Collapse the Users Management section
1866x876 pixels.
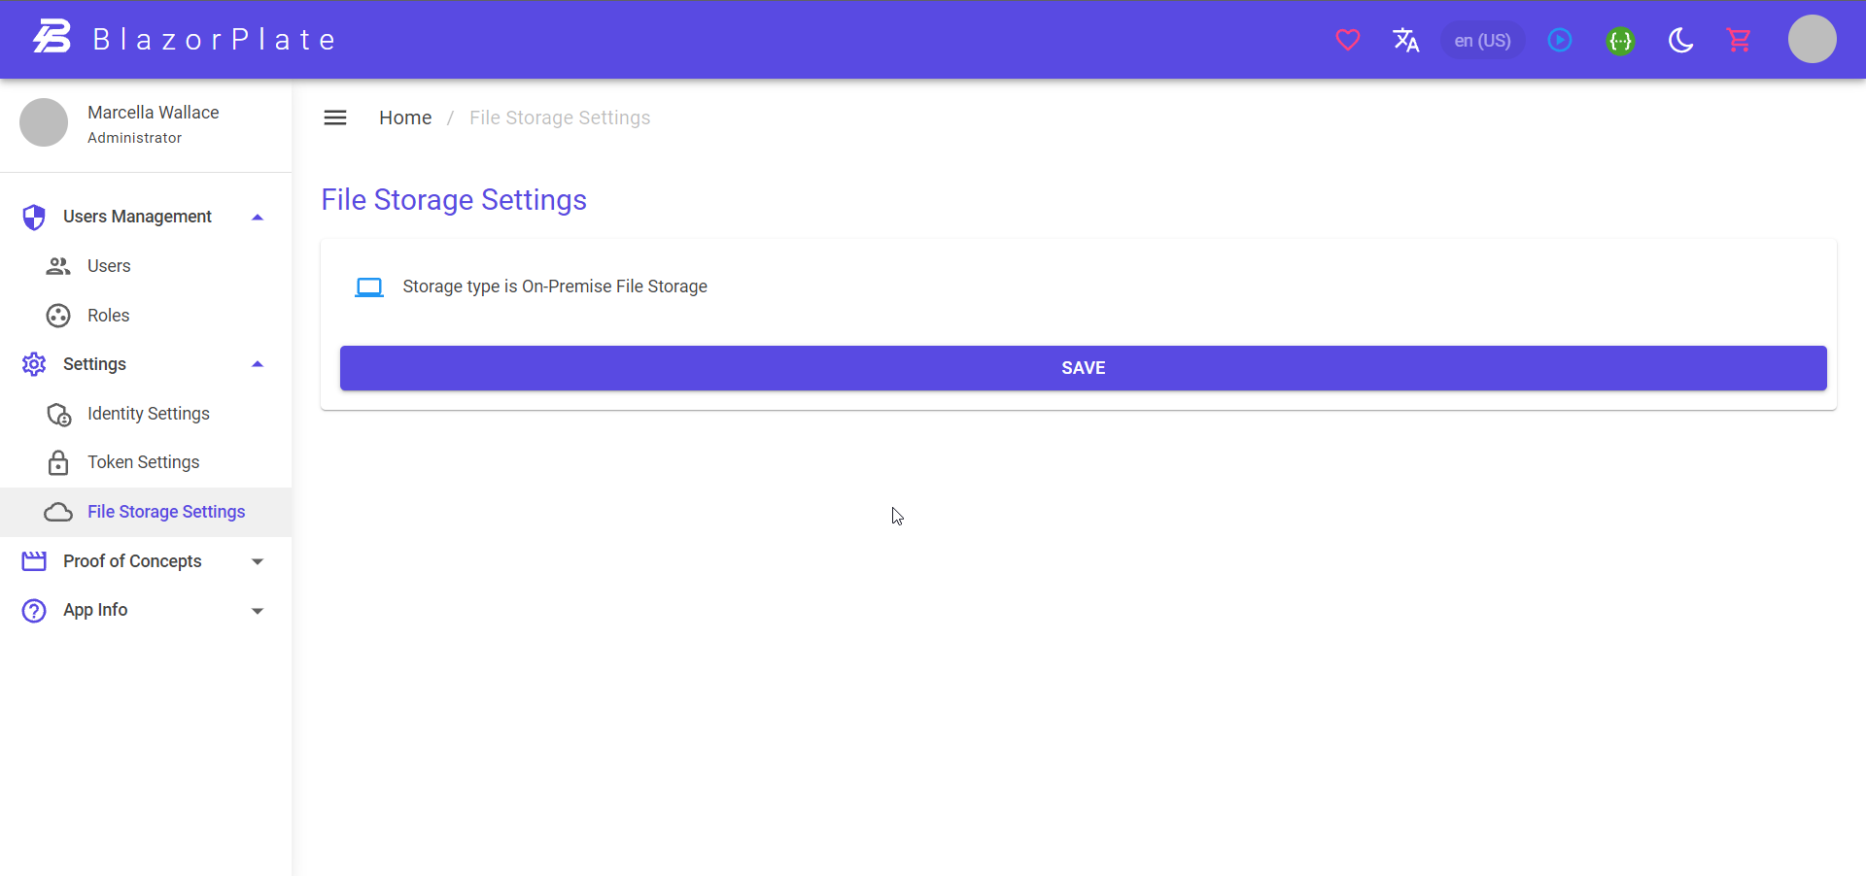257,217
